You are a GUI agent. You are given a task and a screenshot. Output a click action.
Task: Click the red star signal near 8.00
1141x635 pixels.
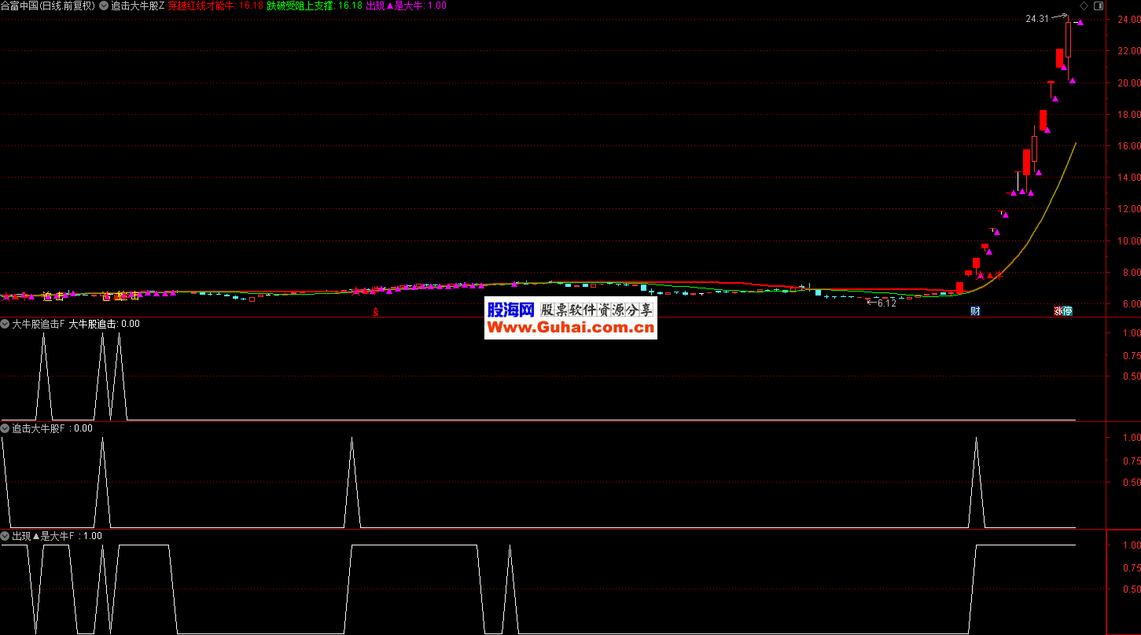pos(999,275)
